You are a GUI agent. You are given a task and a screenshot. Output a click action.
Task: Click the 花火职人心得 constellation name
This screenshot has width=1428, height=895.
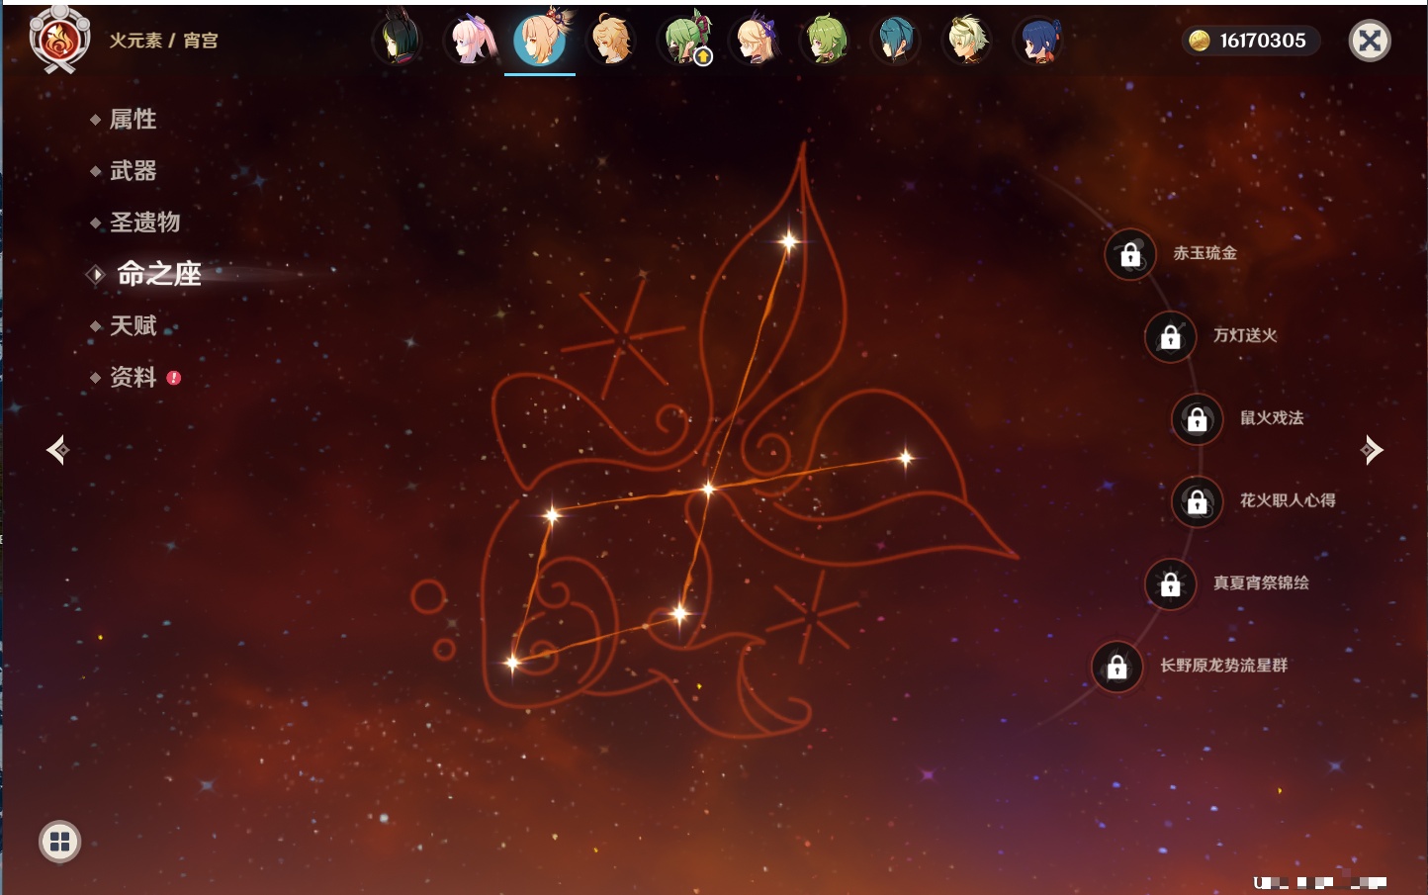coord(1288,500)
